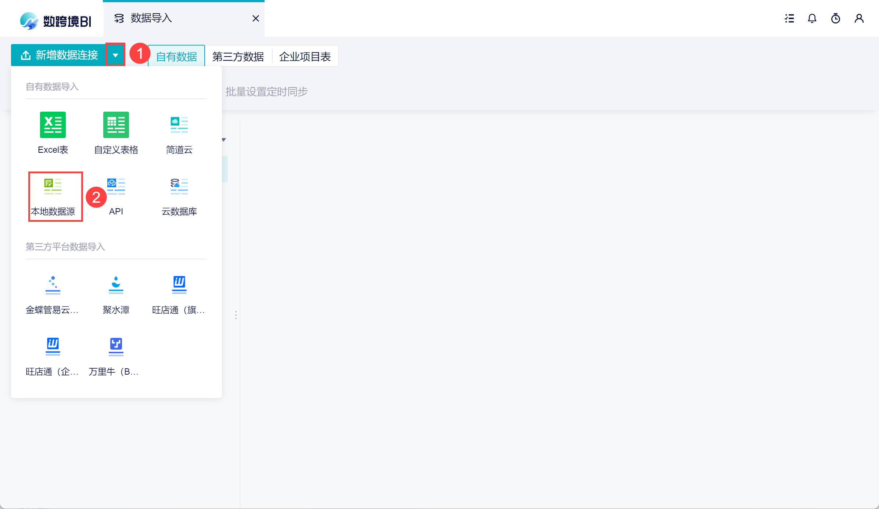Select 金蝶管易云 platform icon
The image size is (879, 509).
point(53,285)
